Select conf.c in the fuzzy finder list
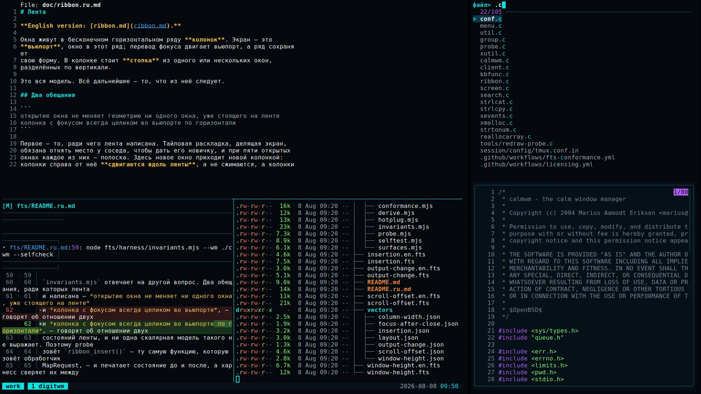 click(x=491, y=19)
